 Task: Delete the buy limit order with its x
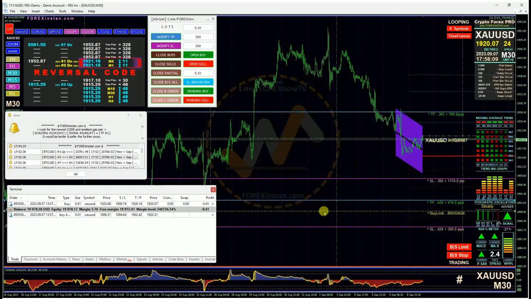212,215
